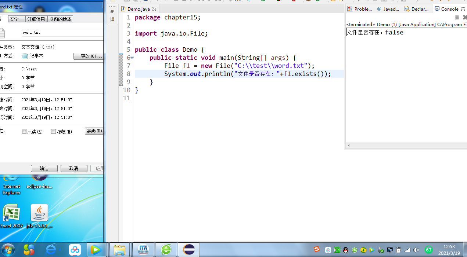Open Internet Explorer desktop shortcut
Viewport: 467px width, 257px height.
[12, 185]
